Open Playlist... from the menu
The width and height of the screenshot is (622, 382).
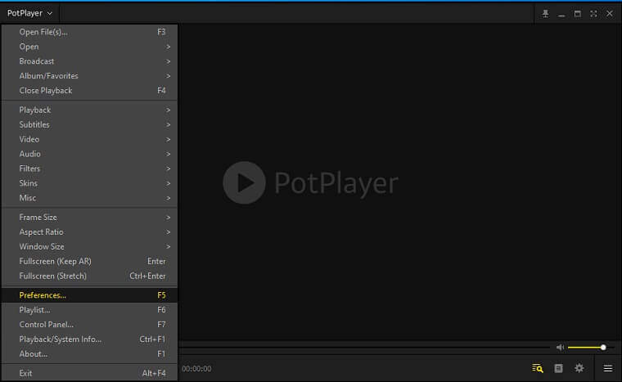tap(90, 310)
